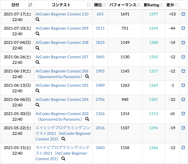Share the 2021-07-10 contest result

point(183,28)
